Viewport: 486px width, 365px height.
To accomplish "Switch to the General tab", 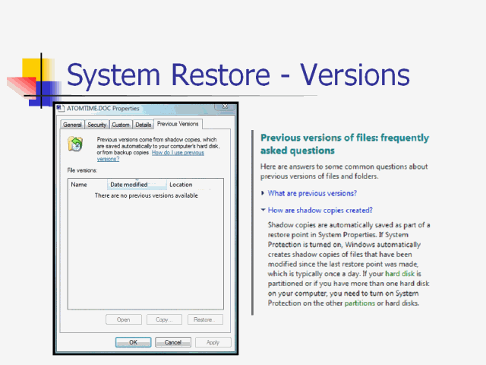I will (x=73, y=124).
